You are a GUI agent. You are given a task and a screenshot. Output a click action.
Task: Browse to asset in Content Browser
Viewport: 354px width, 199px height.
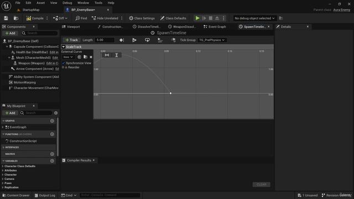16,18
